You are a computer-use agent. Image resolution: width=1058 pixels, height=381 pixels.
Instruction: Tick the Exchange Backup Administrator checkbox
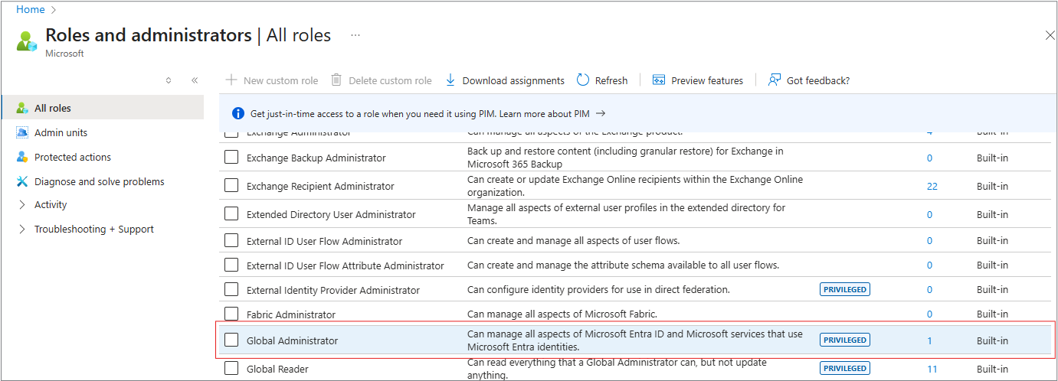[x=231, y=158]
